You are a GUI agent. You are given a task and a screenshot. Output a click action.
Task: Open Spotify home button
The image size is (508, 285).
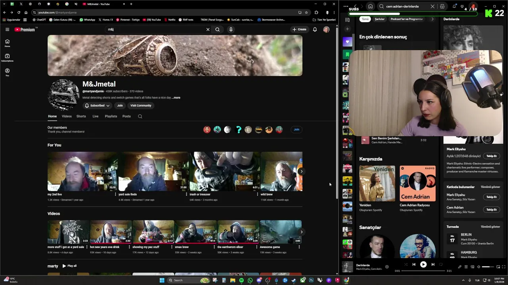click(x=370, y=6)
